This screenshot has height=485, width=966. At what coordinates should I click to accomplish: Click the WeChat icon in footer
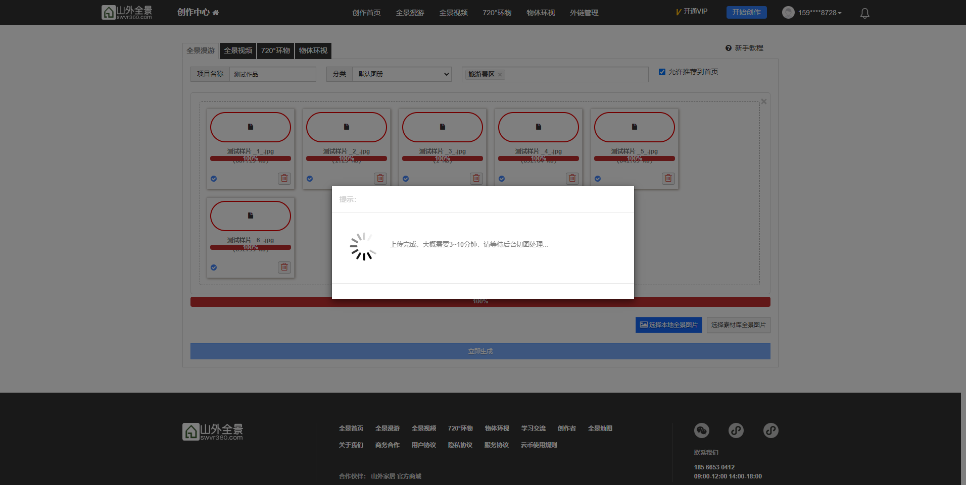(701, 430)
